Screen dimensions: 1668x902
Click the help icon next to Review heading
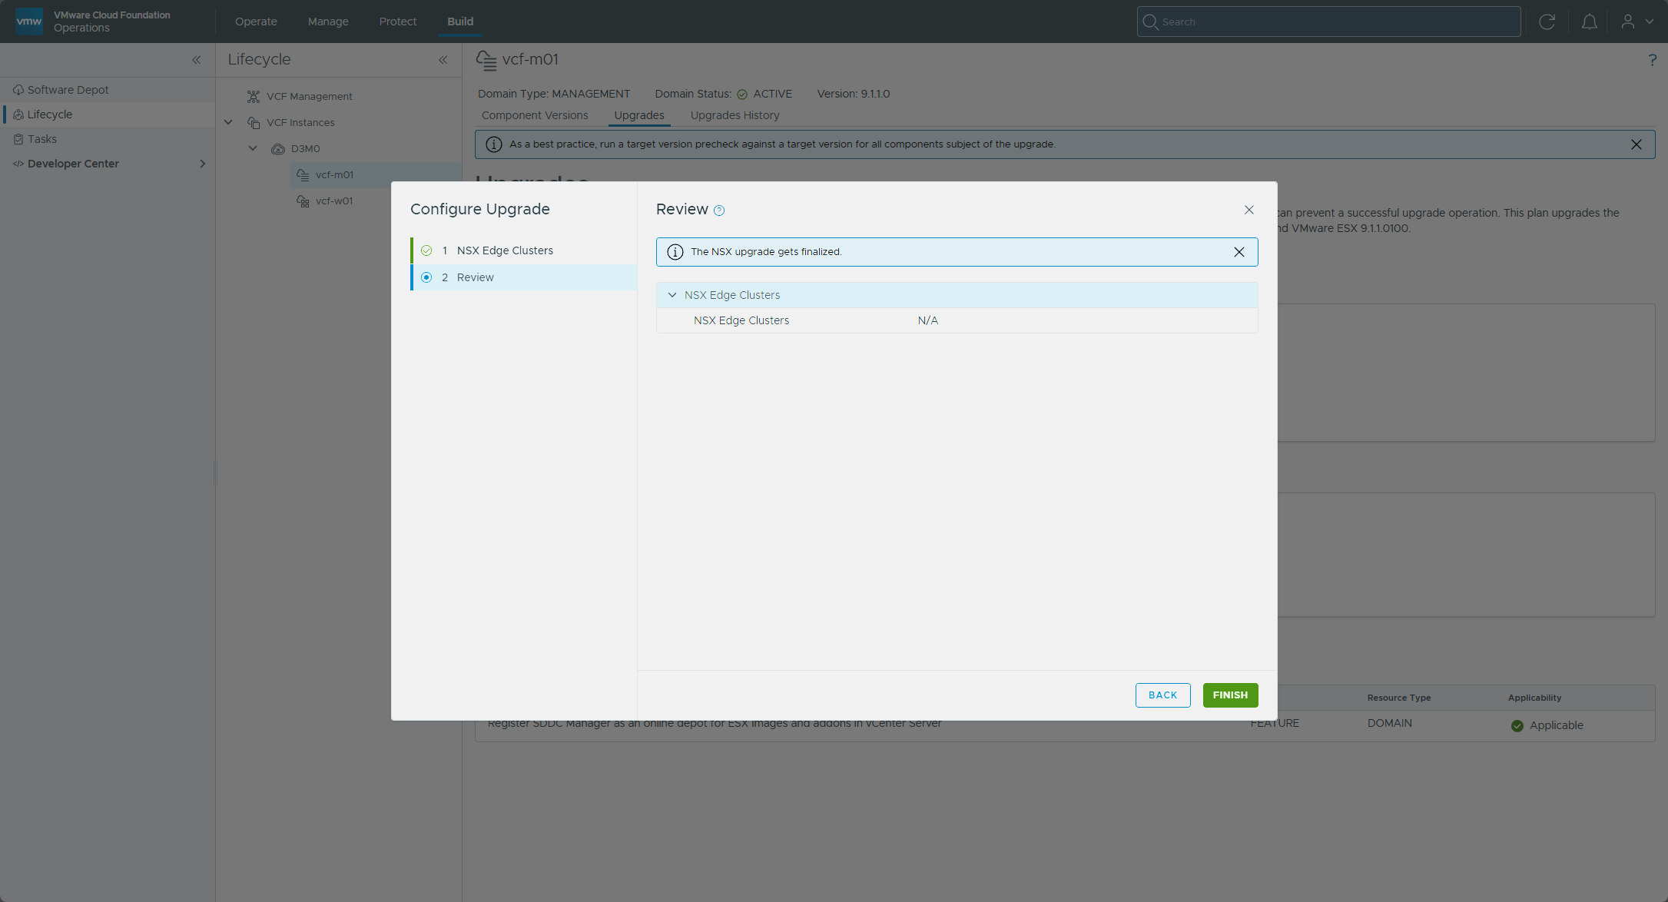(x=719, y=211)
